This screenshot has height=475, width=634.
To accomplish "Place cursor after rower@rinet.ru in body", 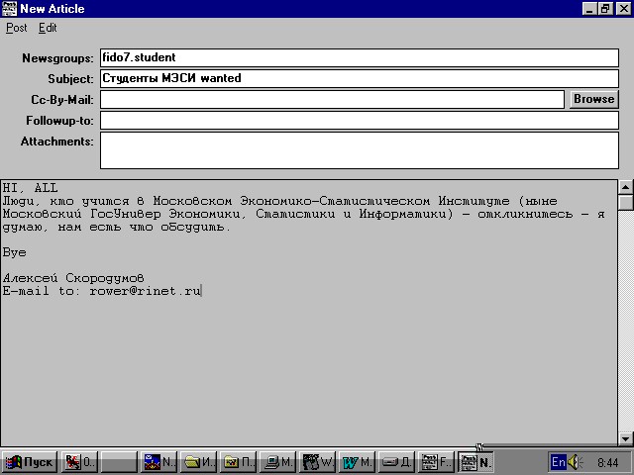I will [x=201, y=291].
